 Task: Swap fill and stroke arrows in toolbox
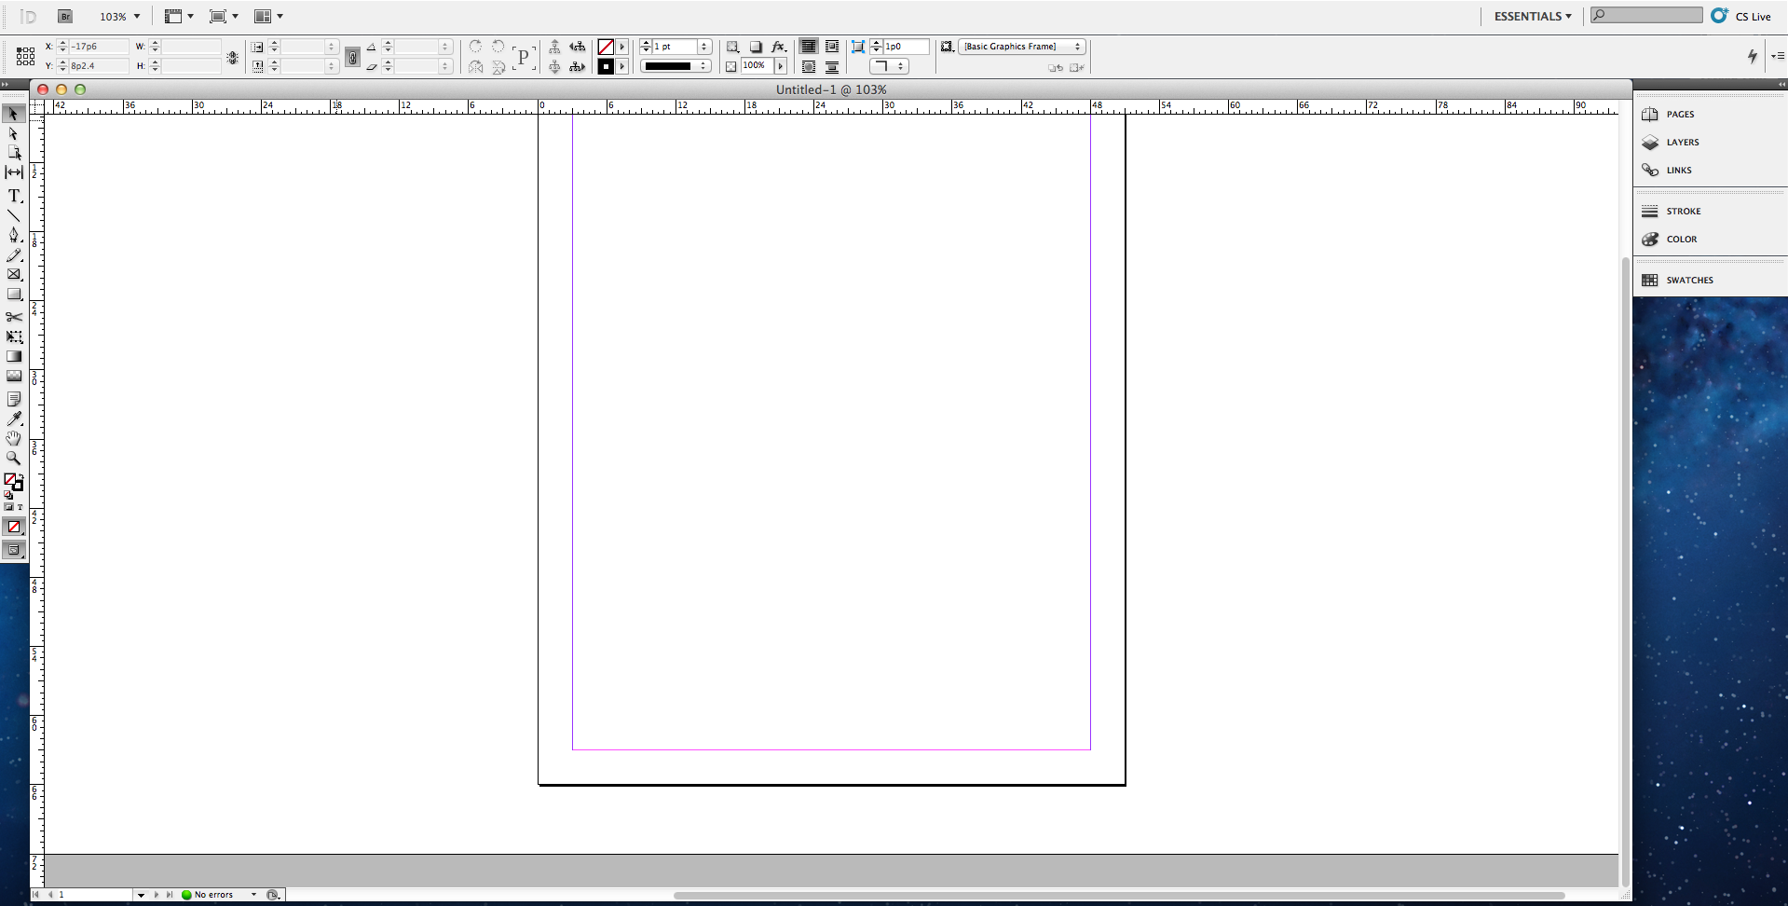20,476
